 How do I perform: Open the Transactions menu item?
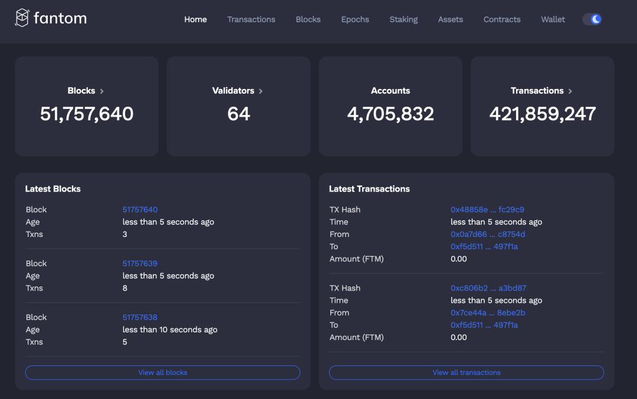click(251, 19)
